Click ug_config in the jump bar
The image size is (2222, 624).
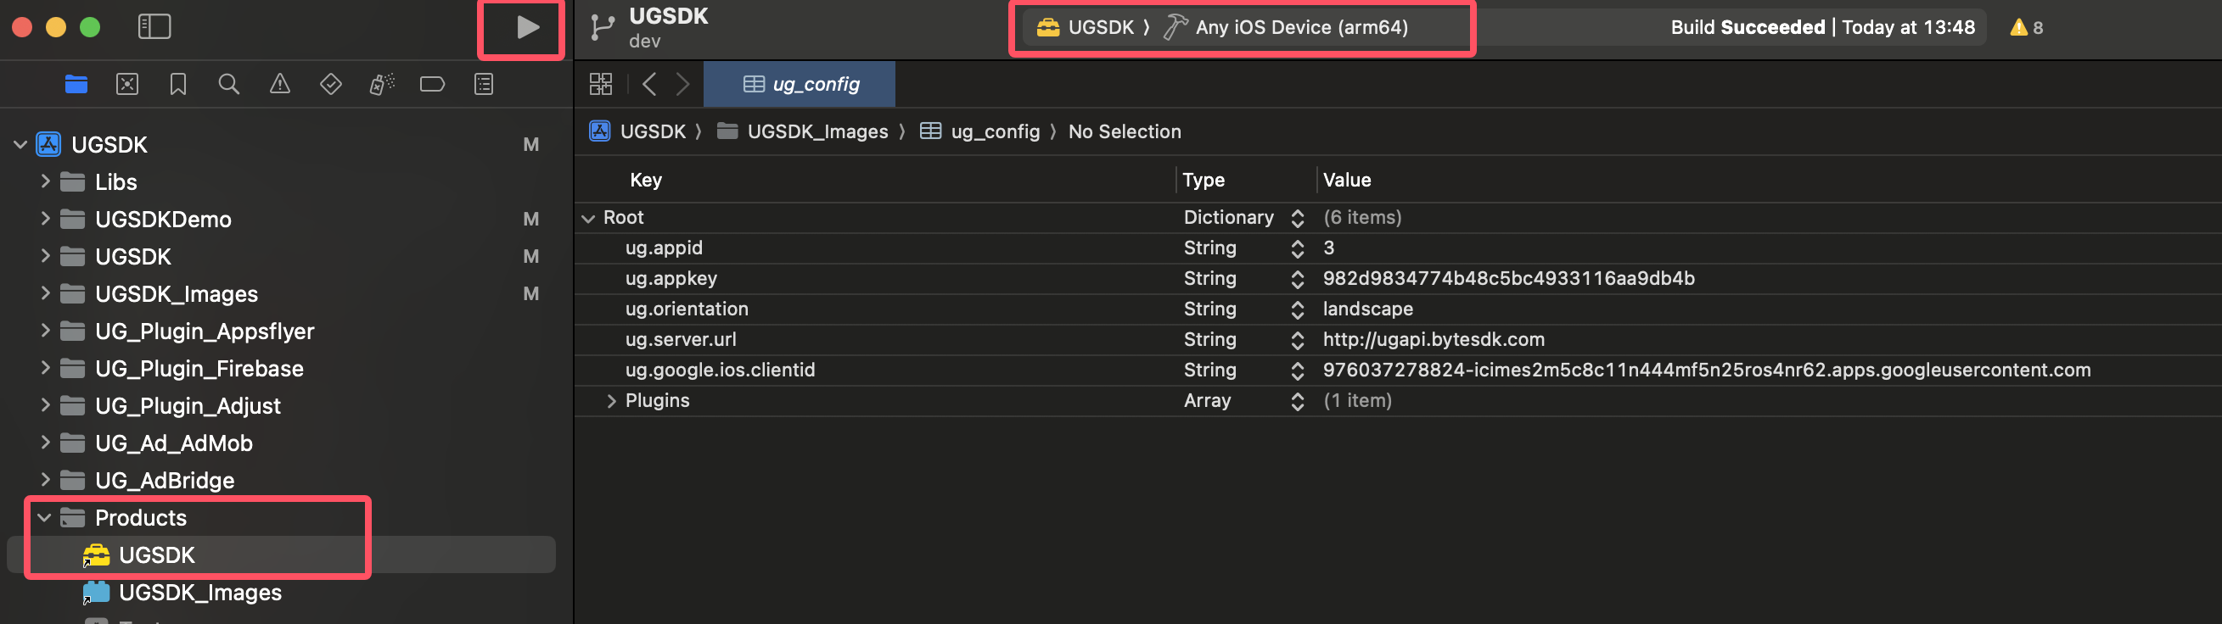[x=980, y=132]
